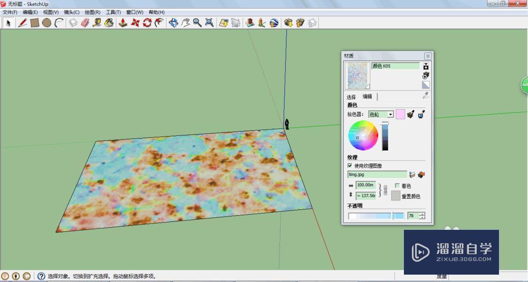
Task: Pick a hue on the color wheel
Action: (363, 135)
